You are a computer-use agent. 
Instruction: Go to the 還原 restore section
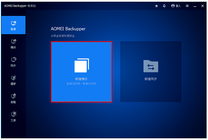tap(13, 80)
